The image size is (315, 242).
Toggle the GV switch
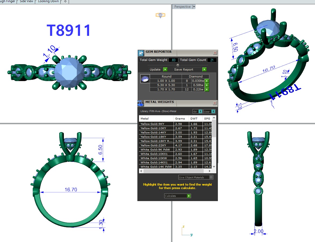pyautogui.click(x=197, y=112)
